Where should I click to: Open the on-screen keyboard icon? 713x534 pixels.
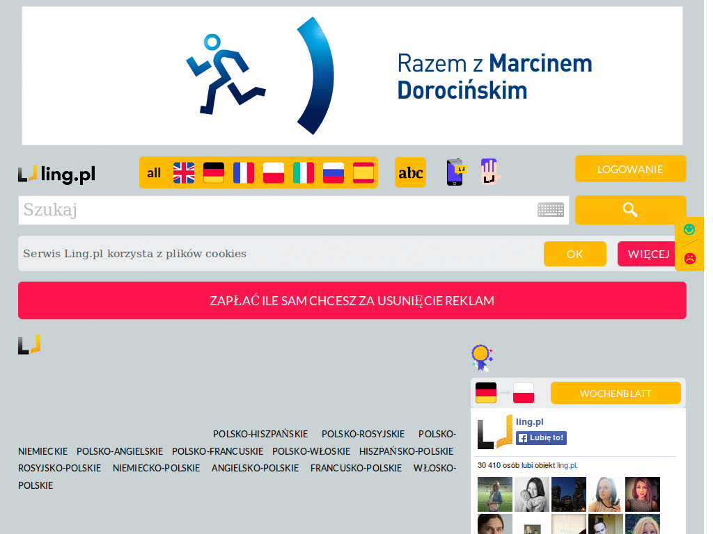click(551, 210)
